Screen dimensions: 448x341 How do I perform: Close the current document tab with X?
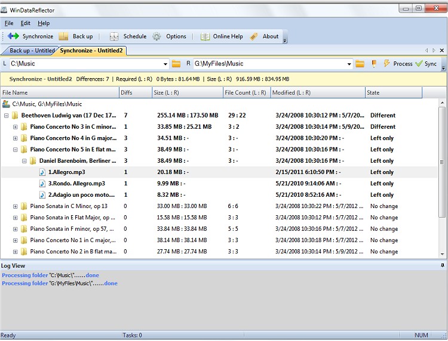pos(441,50)
